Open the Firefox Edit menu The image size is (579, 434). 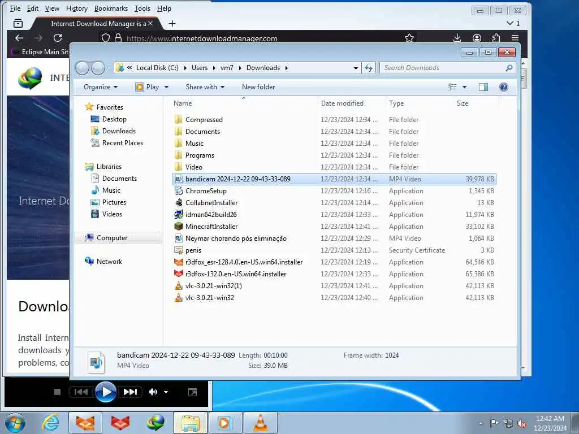32,8
